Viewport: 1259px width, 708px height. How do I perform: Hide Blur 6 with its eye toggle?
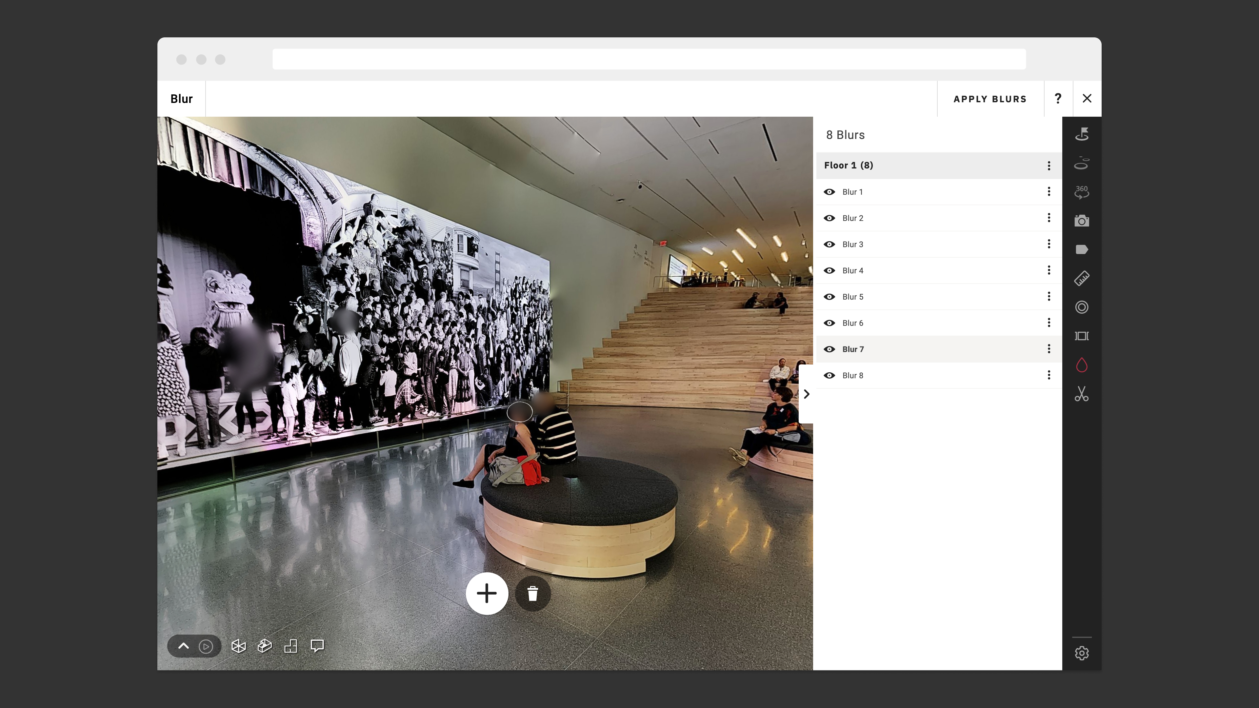[829, 323]
